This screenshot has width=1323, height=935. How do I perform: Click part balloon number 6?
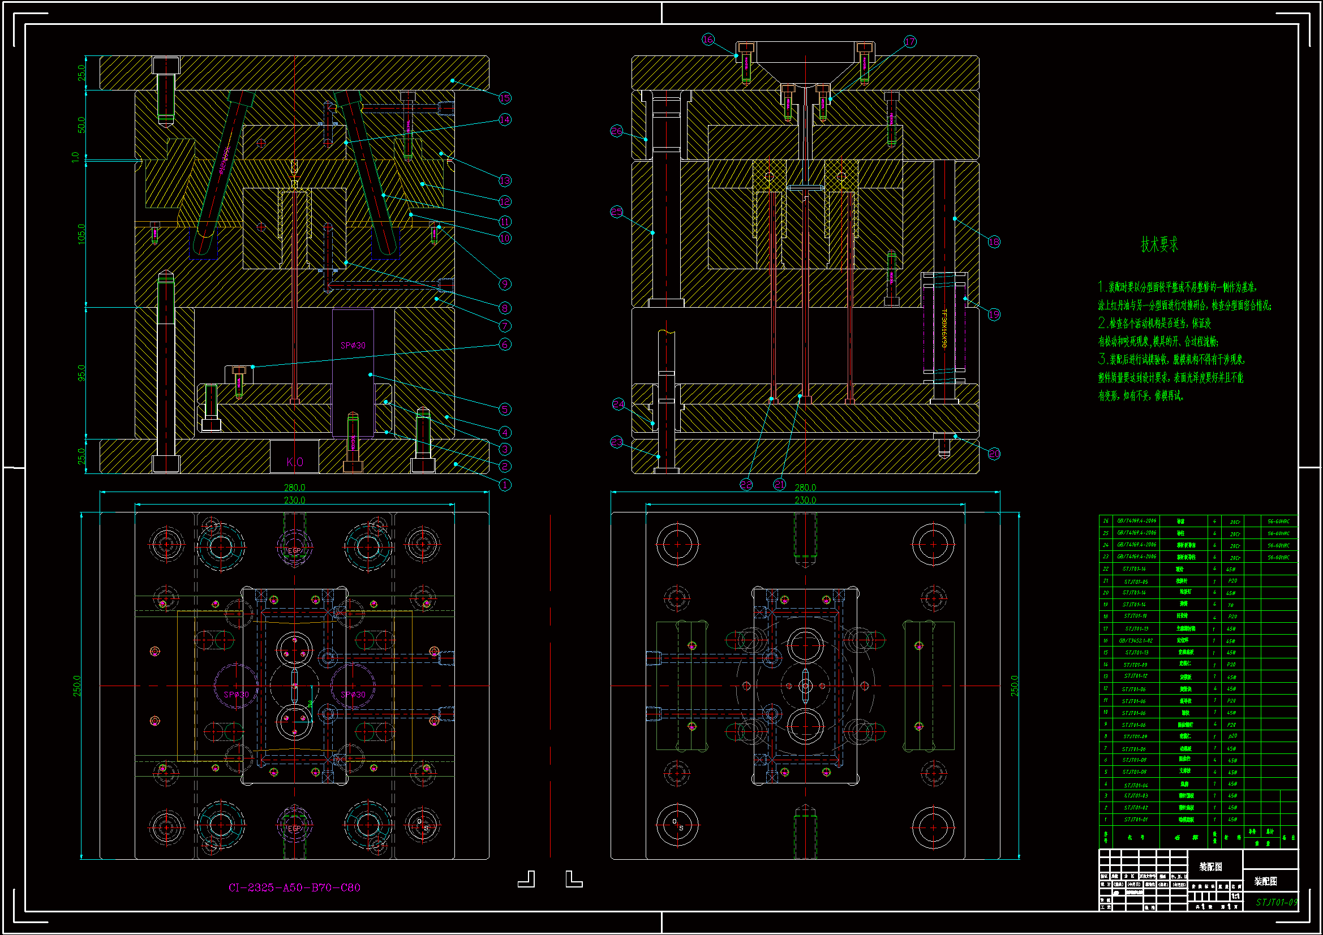(504, 344)
